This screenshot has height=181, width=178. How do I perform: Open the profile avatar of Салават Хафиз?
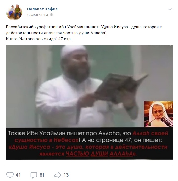click(x=14, y=13)
